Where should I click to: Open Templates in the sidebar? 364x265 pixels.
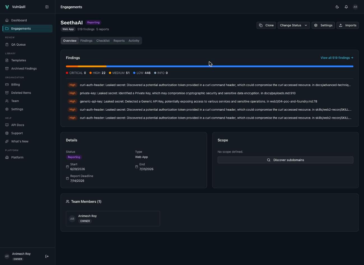pyautogui.click(x=27, y=61)
